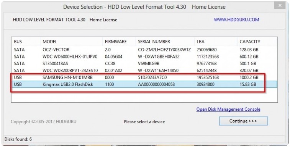Image resolution: width=290 pixels, height=147 pixels.
Task: Click serial number W -DXW116AH14850
Action: pos(158,71)
